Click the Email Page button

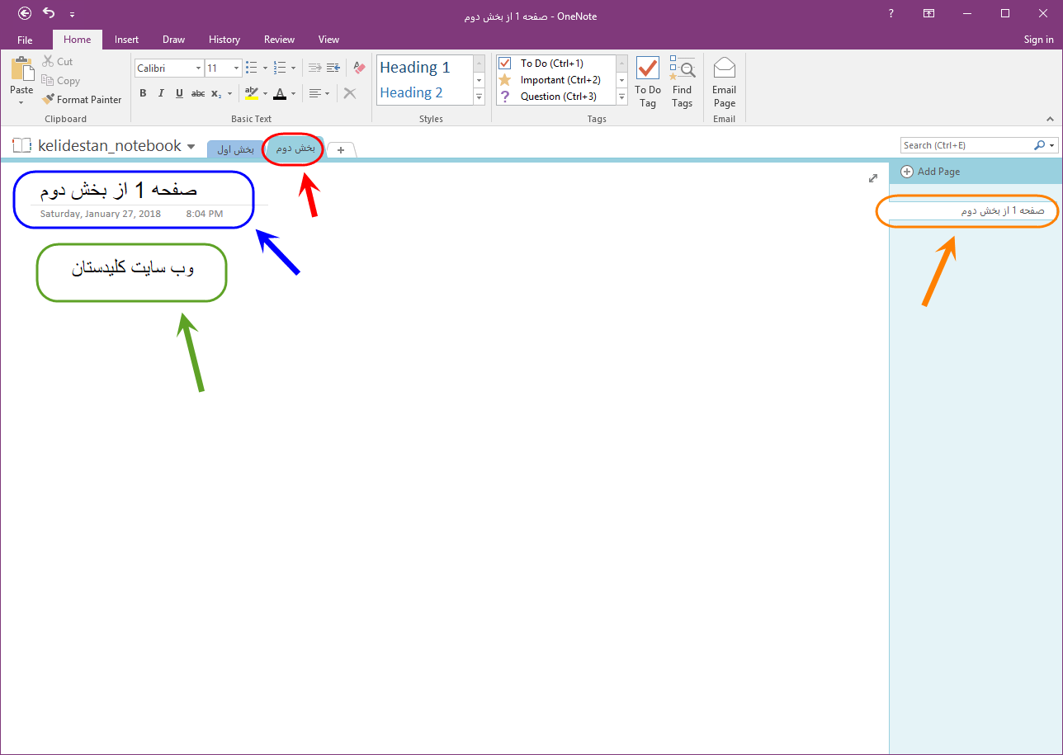click(x=724, y=82)
